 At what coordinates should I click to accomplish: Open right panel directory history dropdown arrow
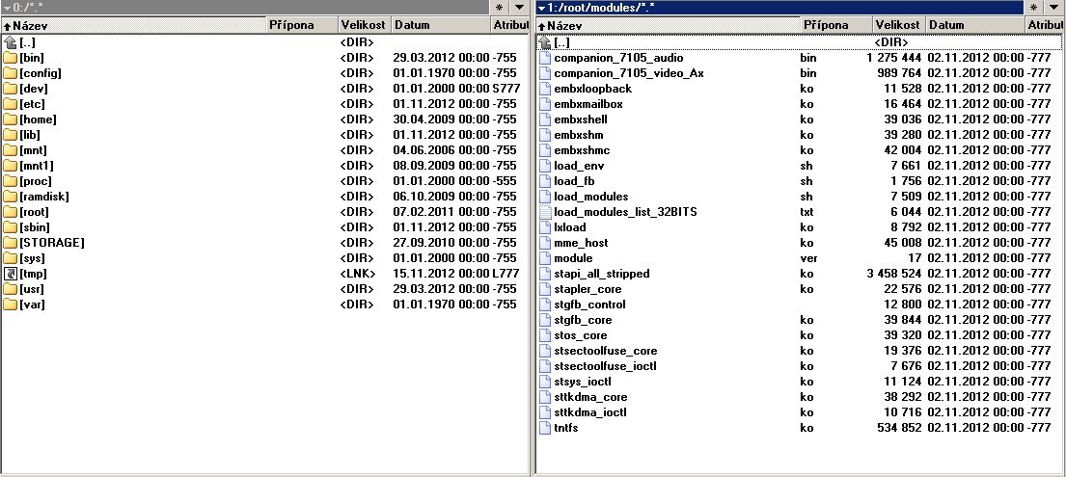point(1055,8)
